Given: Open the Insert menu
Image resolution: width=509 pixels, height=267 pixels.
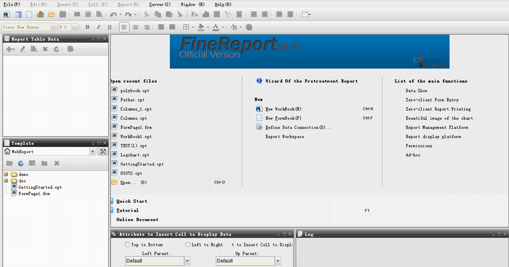Looking at the screenshot, I should (x=67, y=4).
